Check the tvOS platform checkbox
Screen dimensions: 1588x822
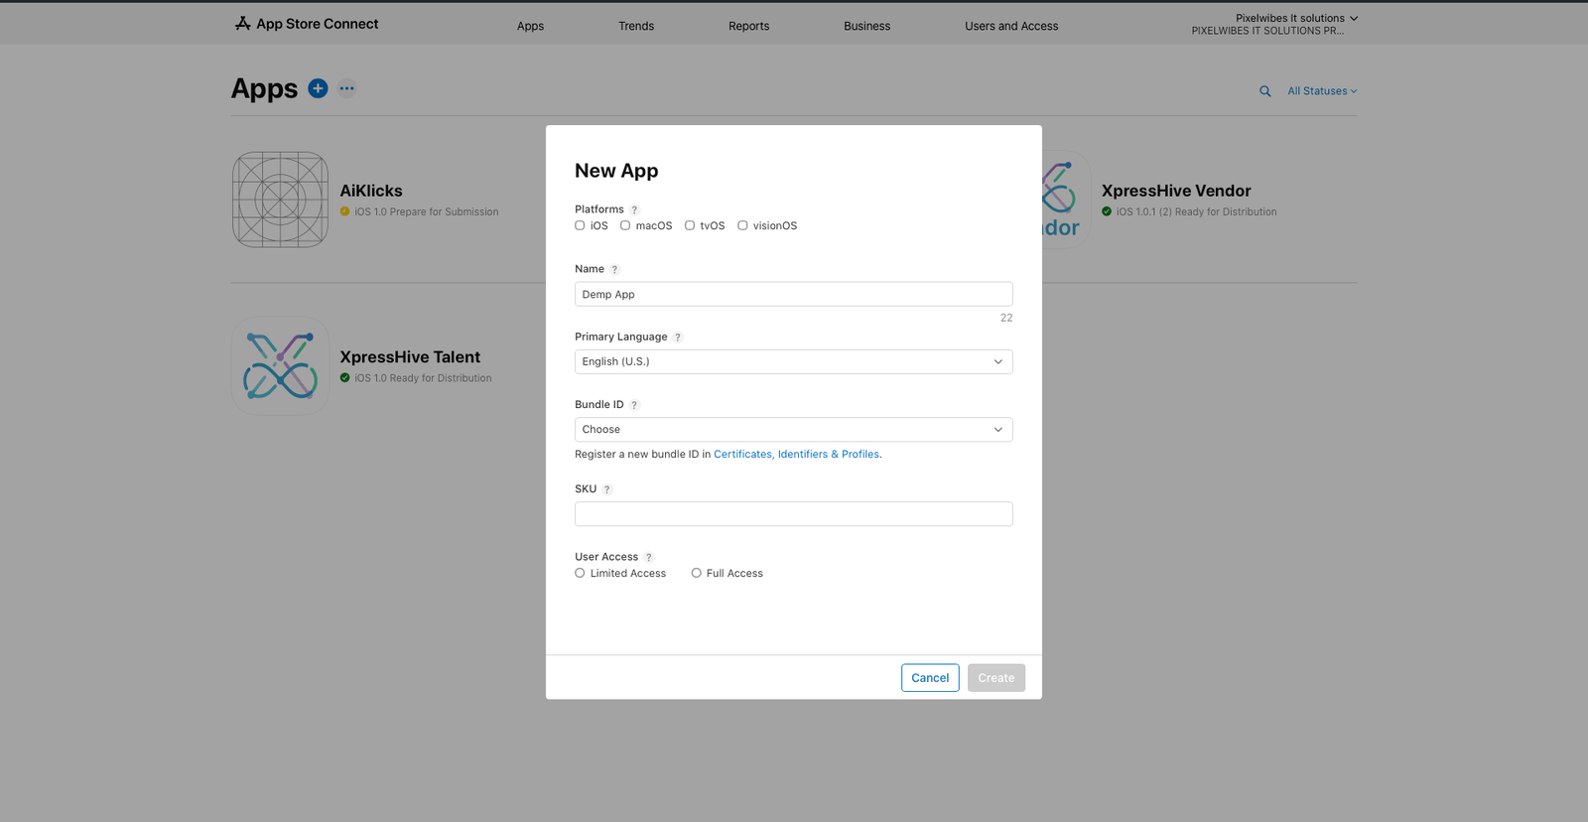coord(690,225)
